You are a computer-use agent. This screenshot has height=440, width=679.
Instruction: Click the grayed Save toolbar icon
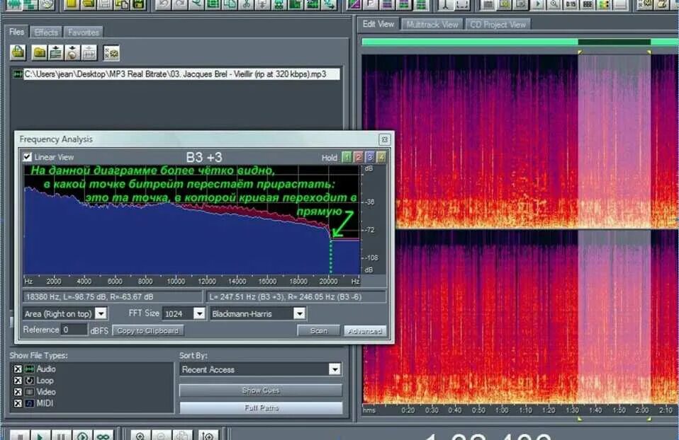click(104, 4)
